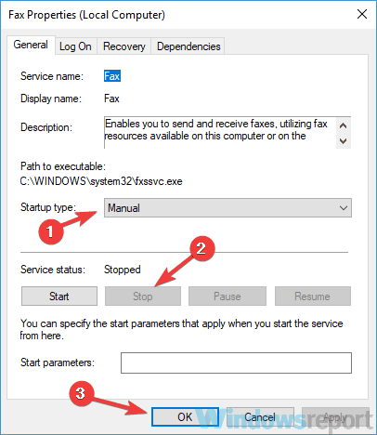Open the Log On tab

click(75, 46)
